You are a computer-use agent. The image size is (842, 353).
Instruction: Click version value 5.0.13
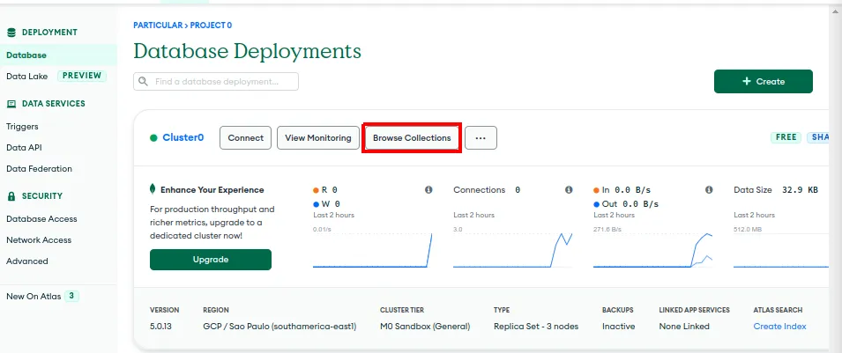click(x=160, y=327)
